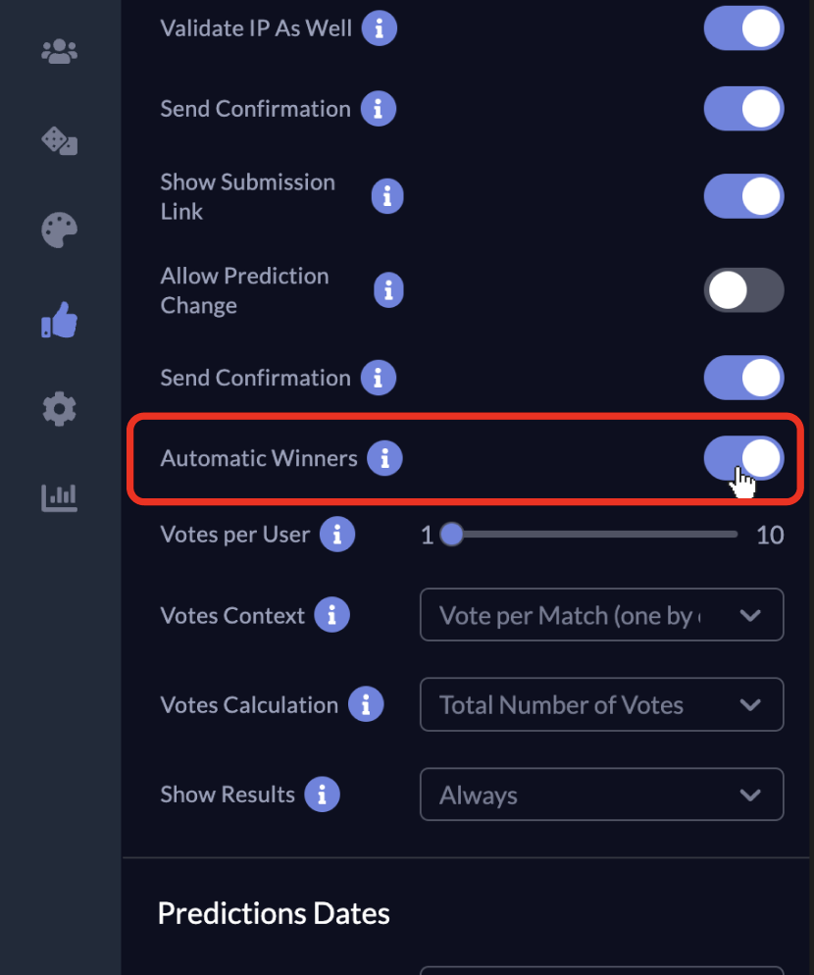Image resolution: width=814 pixels, height=975 pixels.
Task: Expand the Votes Calculation dropdown
Action: (601, 704)
